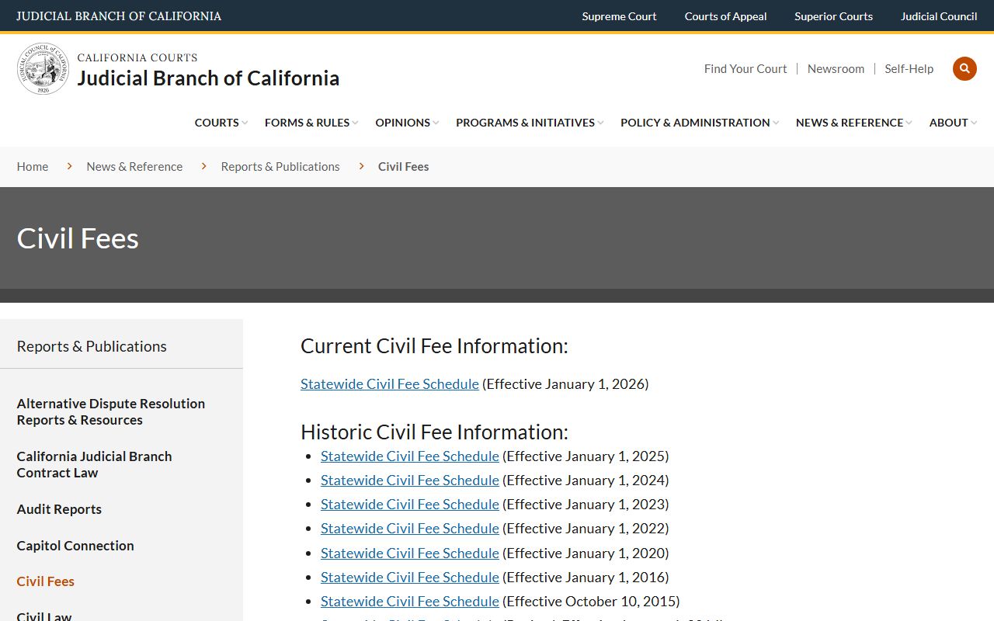Select Alternative Dispute Resolution Reports & Resources

pyautogui.click(x=111, y=411)
